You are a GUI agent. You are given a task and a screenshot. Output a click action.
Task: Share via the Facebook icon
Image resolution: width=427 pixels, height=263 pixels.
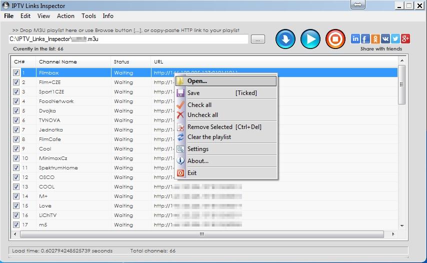pos(365,39)
